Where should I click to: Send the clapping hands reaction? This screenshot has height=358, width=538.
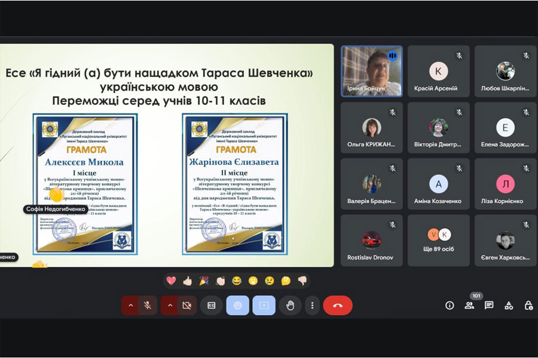pos(220,281)
